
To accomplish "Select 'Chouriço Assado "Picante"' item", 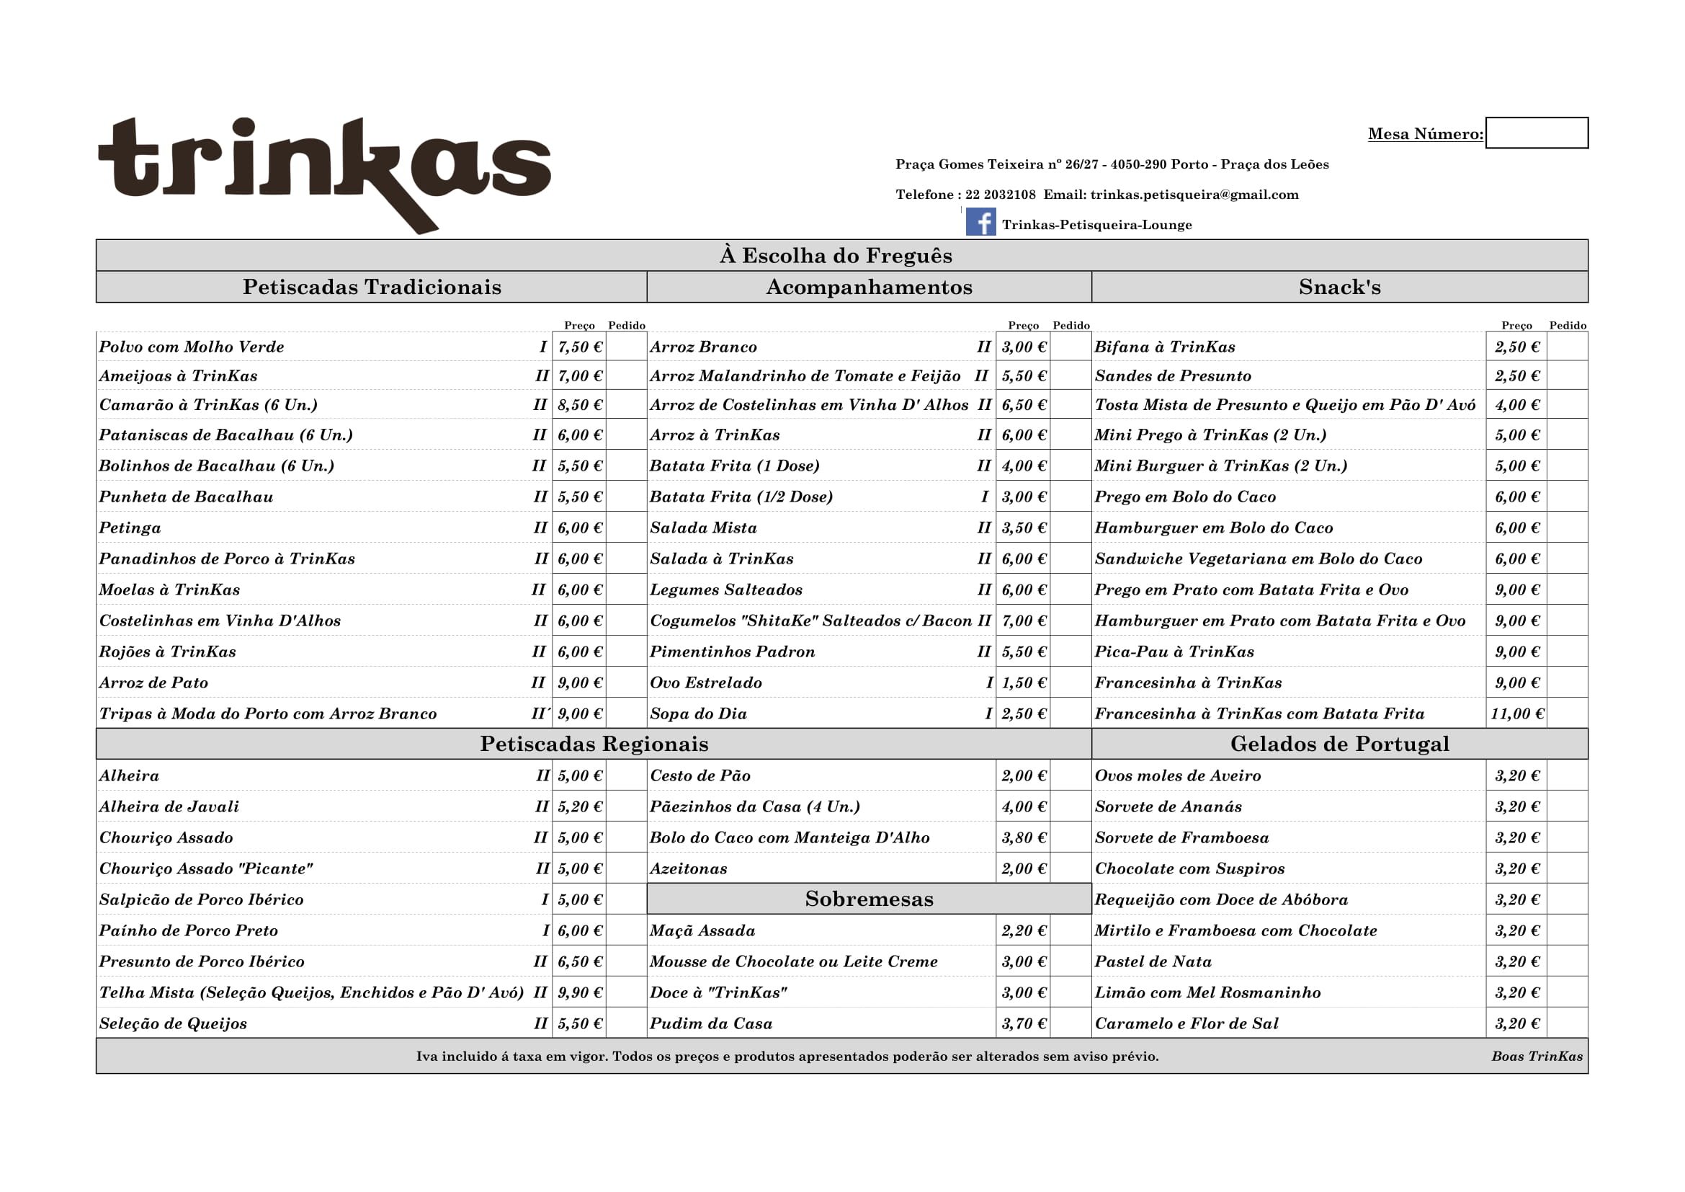I will 206,869.
